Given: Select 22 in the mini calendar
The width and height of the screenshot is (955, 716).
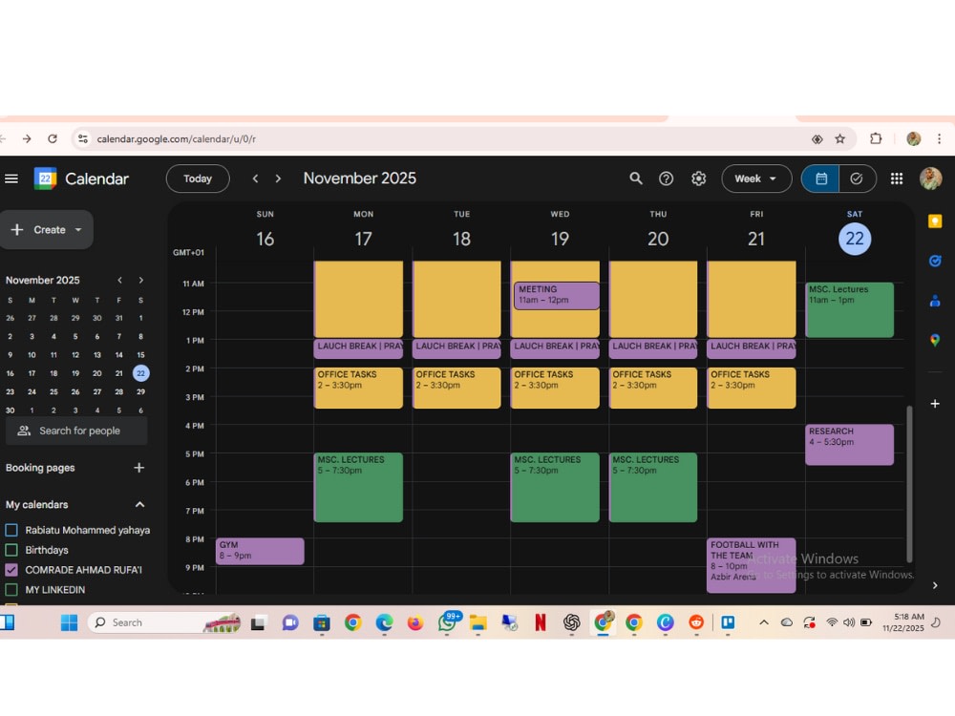Looking at the screenshot, I should (x=140, y=373).
